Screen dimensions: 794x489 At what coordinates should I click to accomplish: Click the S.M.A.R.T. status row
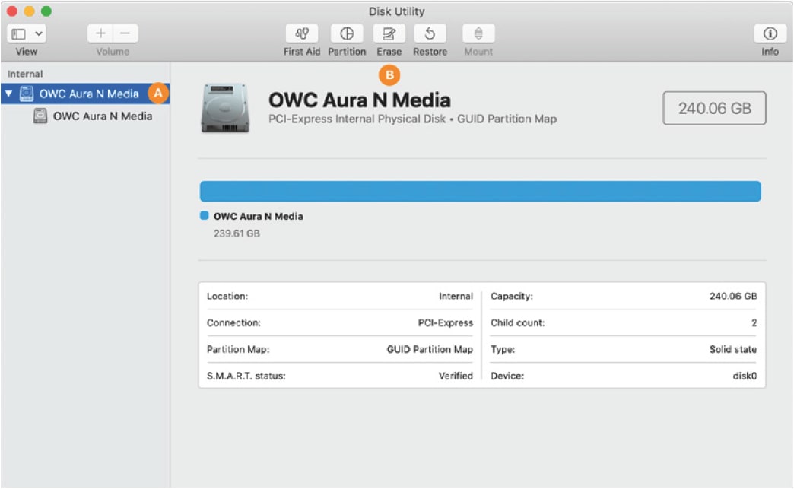(x=339, y=376)
